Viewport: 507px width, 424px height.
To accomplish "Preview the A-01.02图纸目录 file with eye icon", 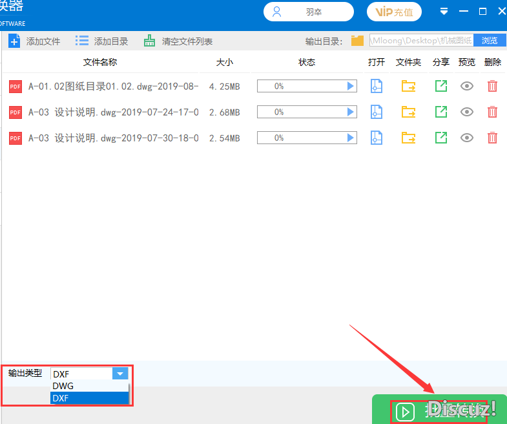I will (466, 86).
